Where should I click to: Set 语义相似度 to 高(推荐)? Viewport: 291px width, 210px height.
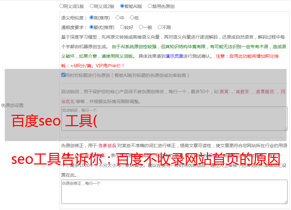[x=91, y=18]
